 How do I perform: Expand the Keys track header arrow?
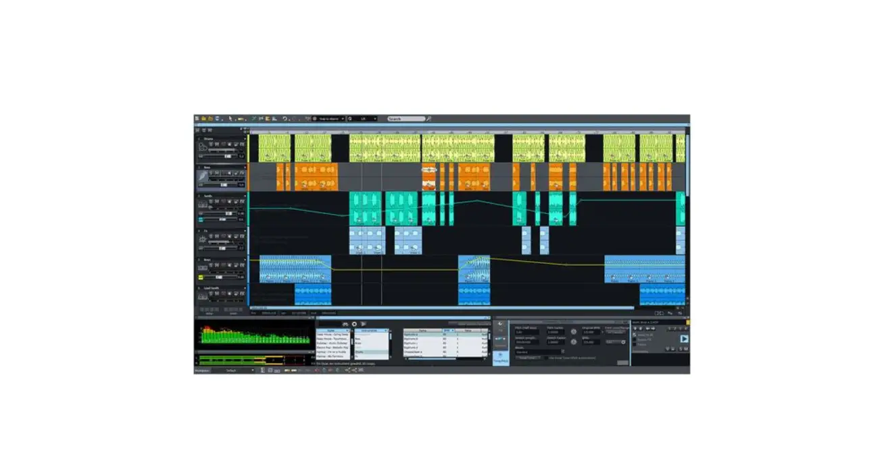point(245,260)
